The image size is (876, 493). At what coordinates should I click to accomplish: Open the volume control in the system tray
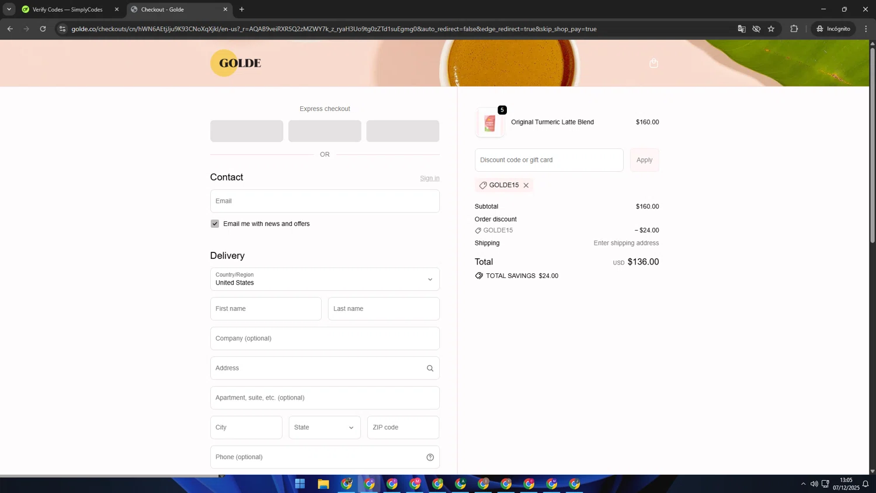pos(814,484)
